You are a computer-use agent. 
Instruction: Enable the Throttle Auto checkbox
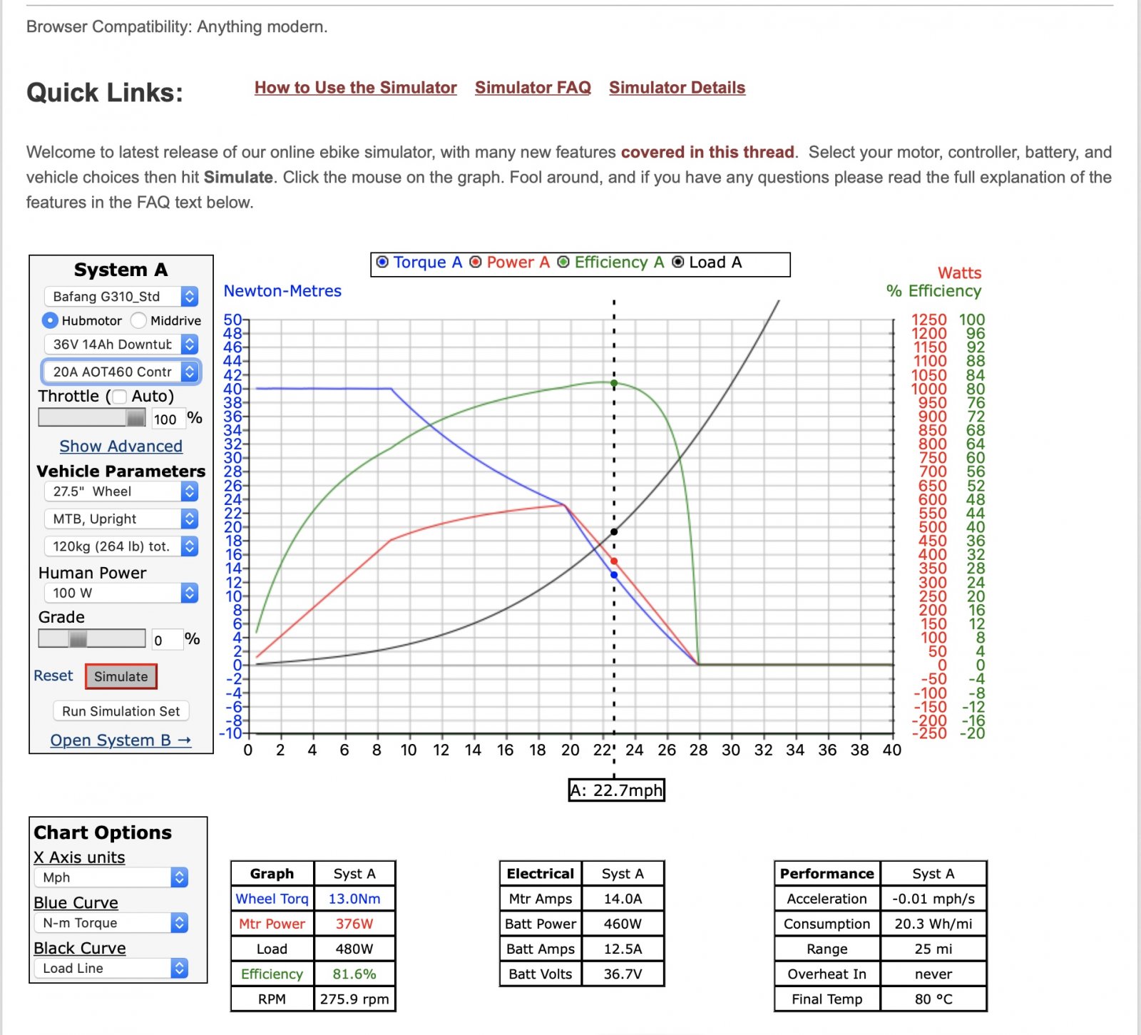tap(120, 397)
